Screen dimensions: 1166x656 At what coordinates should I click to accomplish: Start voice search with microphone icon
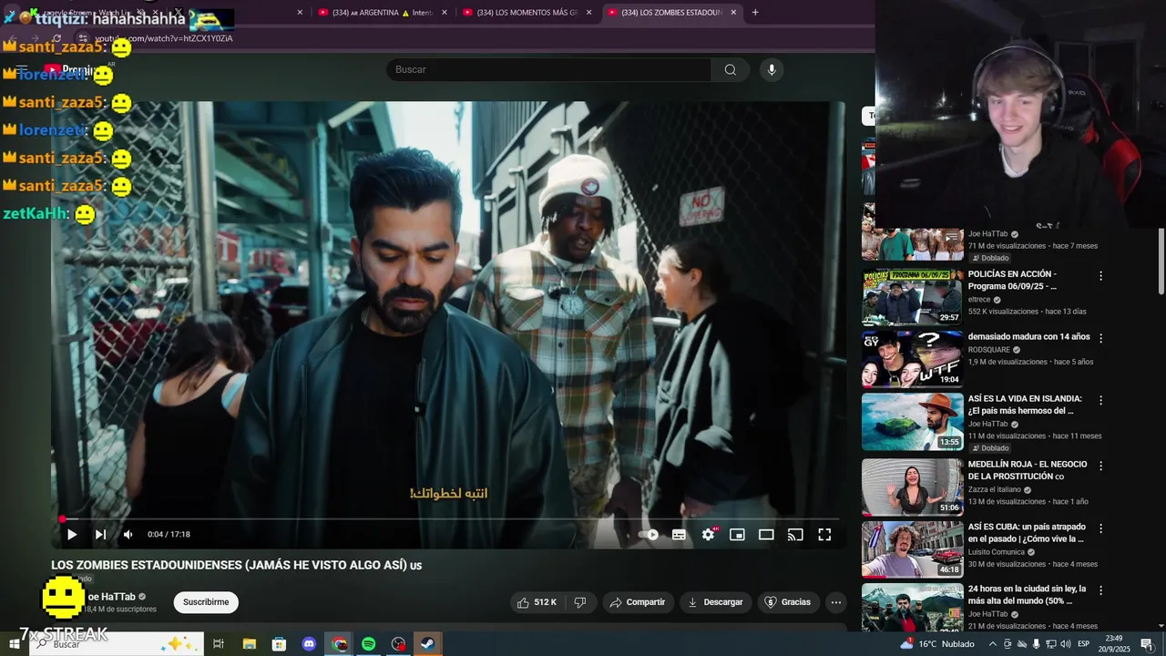point(772,69)
